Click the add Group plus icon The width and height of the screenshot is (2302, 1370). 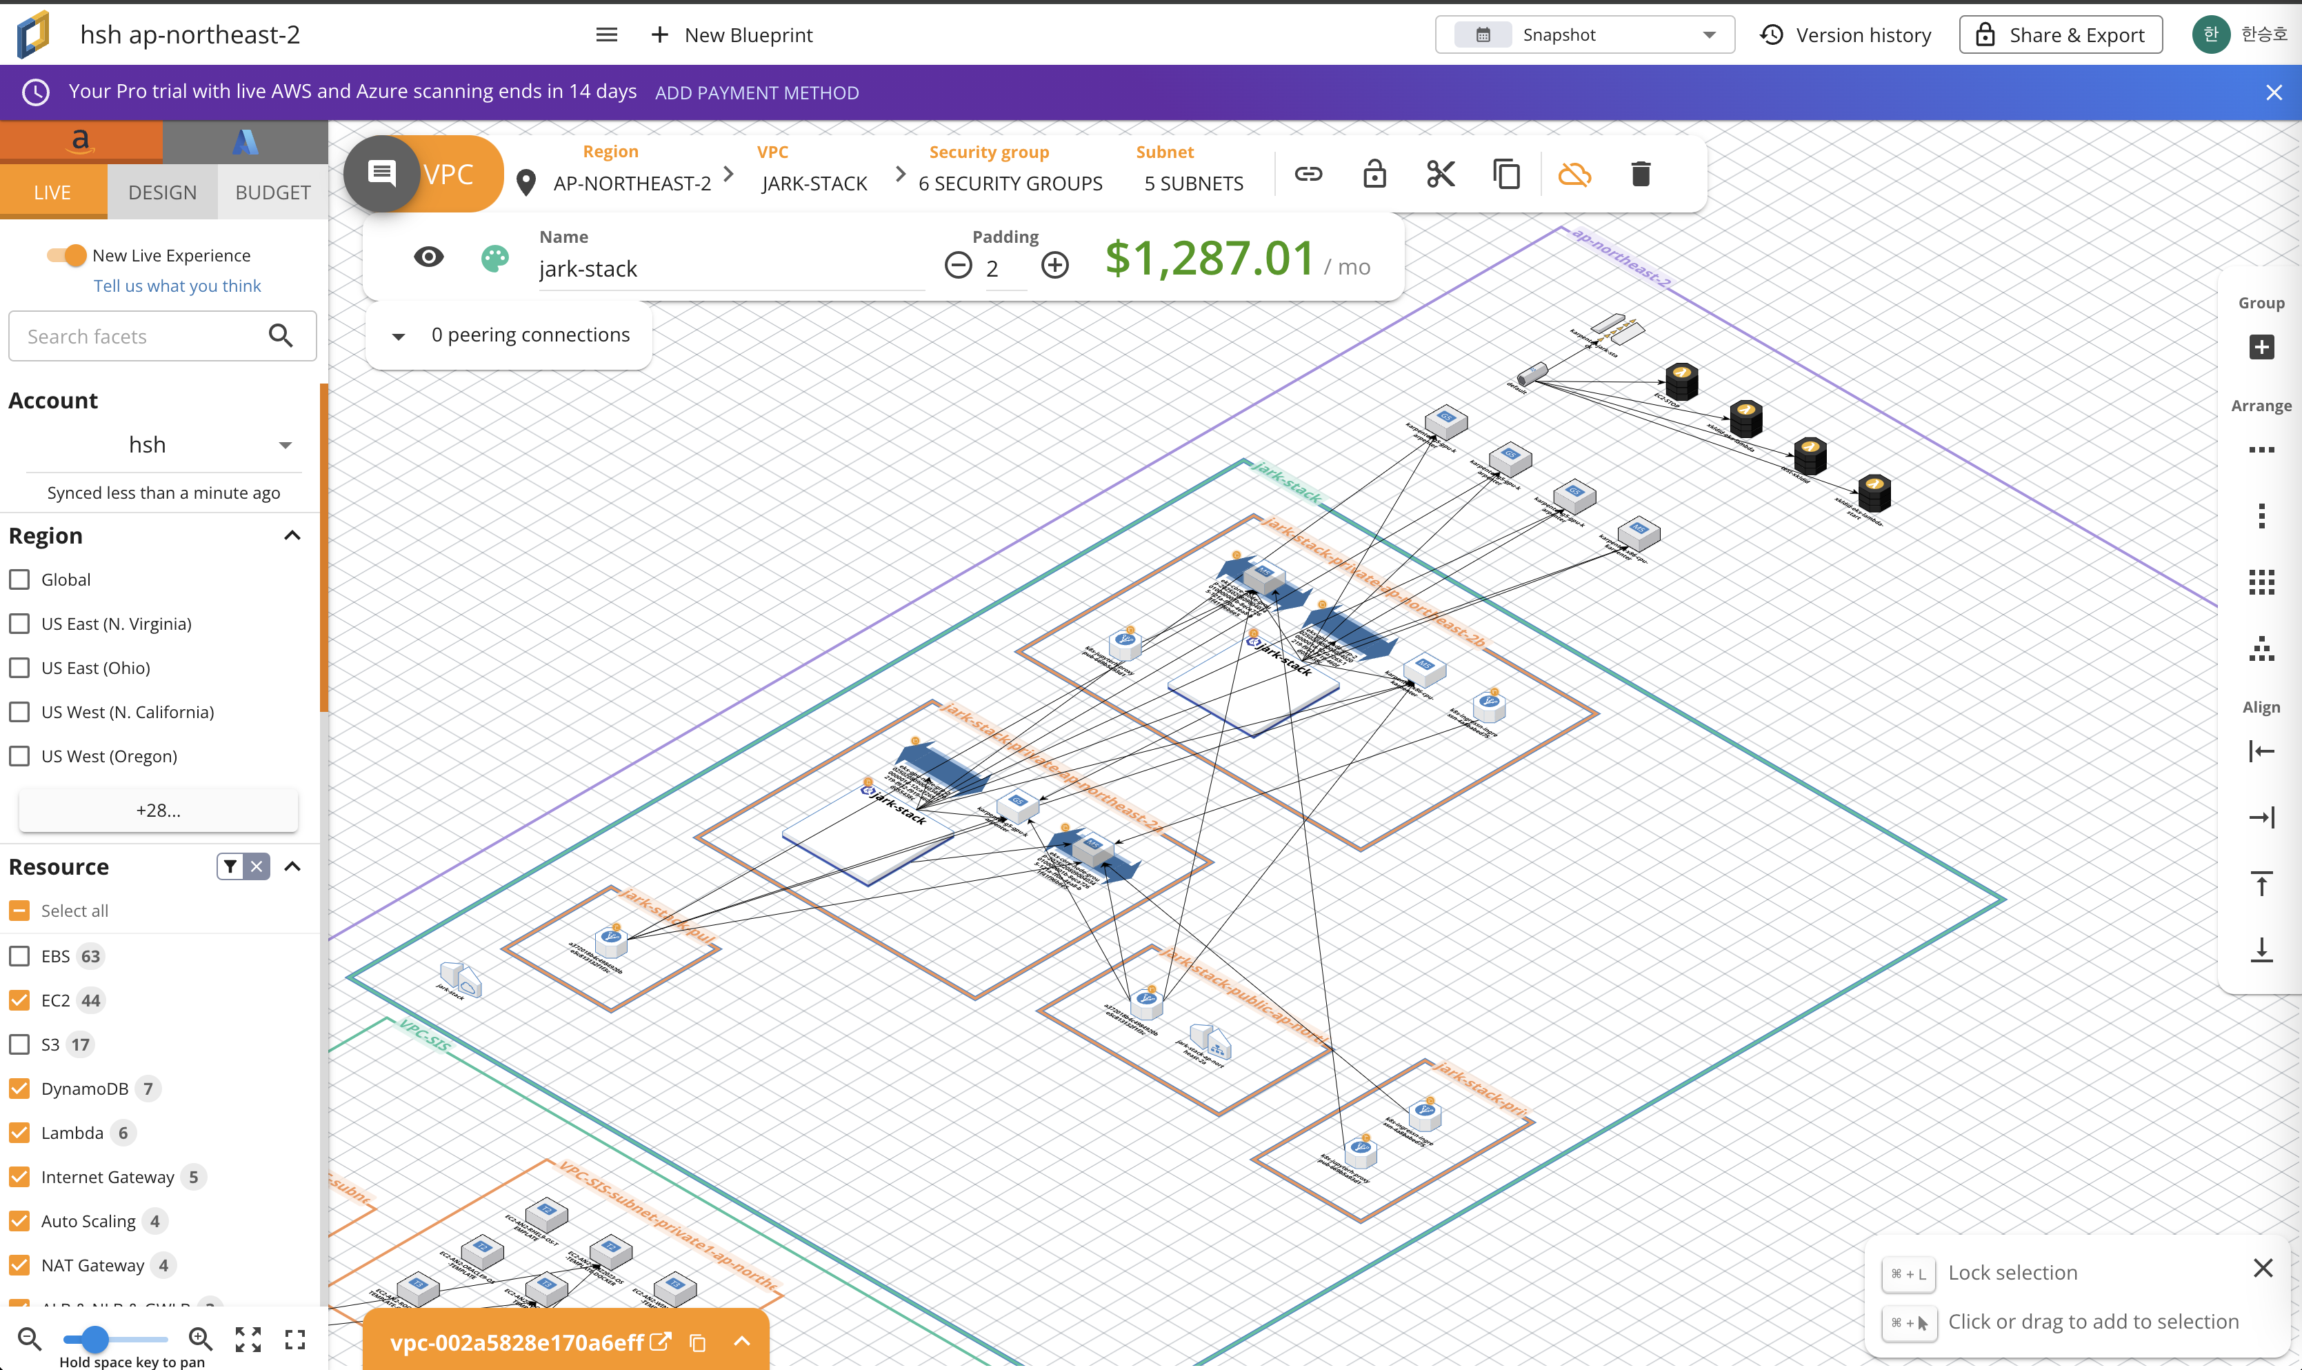tap(2261, 347)
